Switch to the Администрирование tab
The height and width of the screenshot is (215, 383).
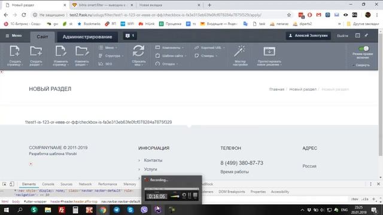[x=87, y=37]
